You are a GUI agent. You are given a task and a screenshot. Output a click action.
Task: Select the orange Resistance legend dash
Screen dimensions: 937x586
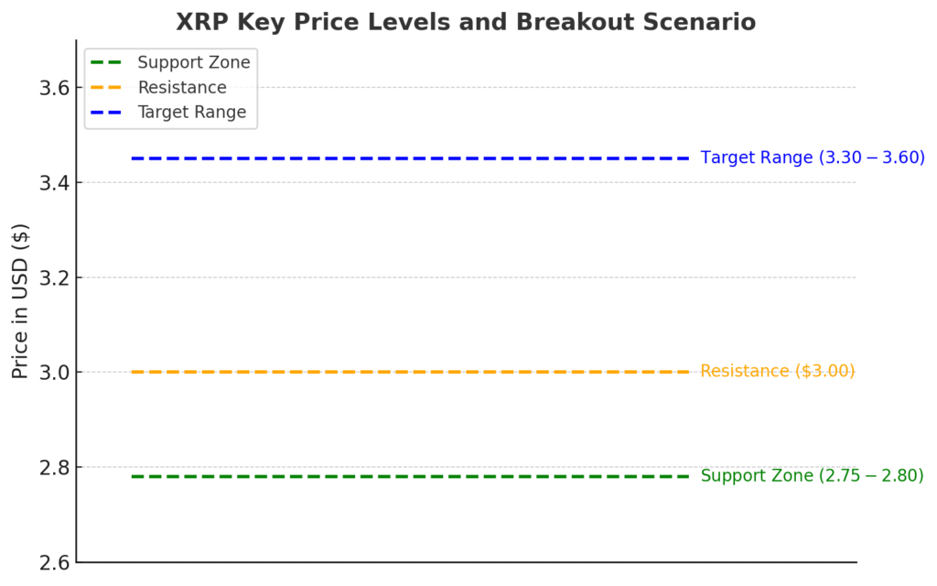108,88
